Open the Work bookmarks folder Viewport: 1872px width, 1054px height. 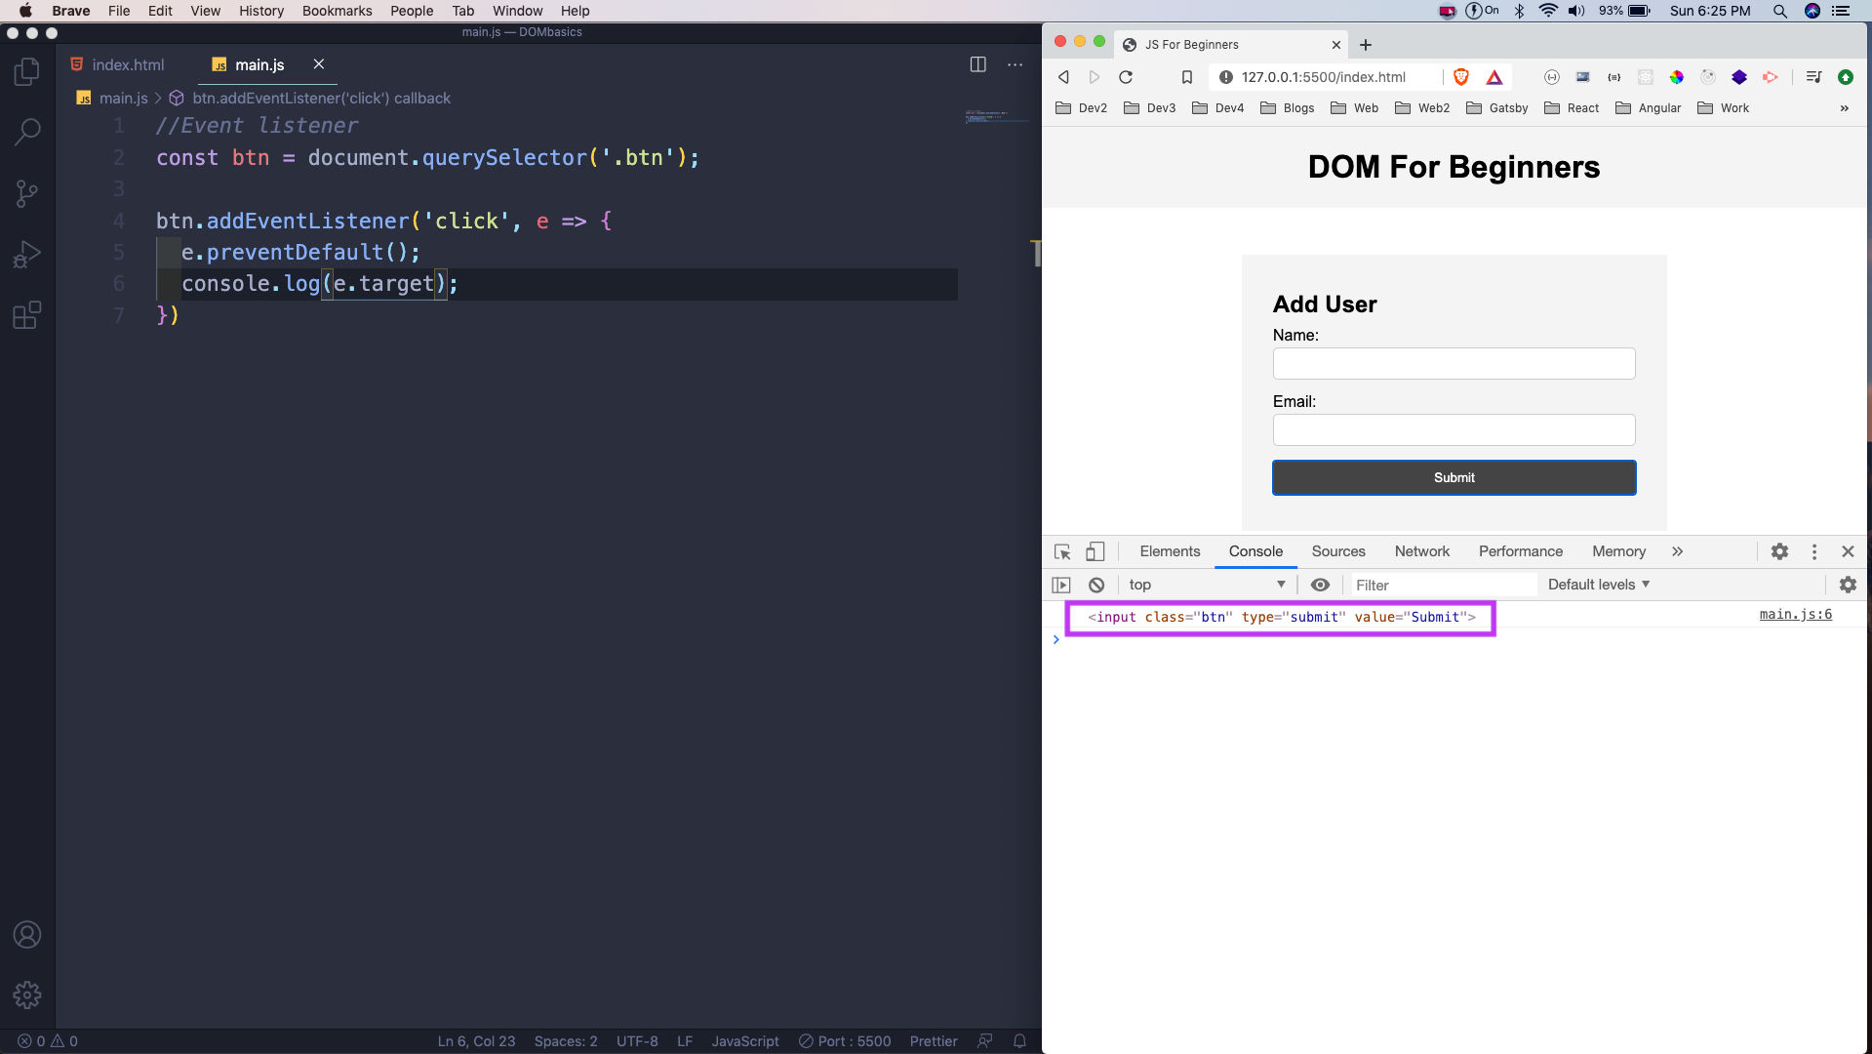coord(1723,108)
